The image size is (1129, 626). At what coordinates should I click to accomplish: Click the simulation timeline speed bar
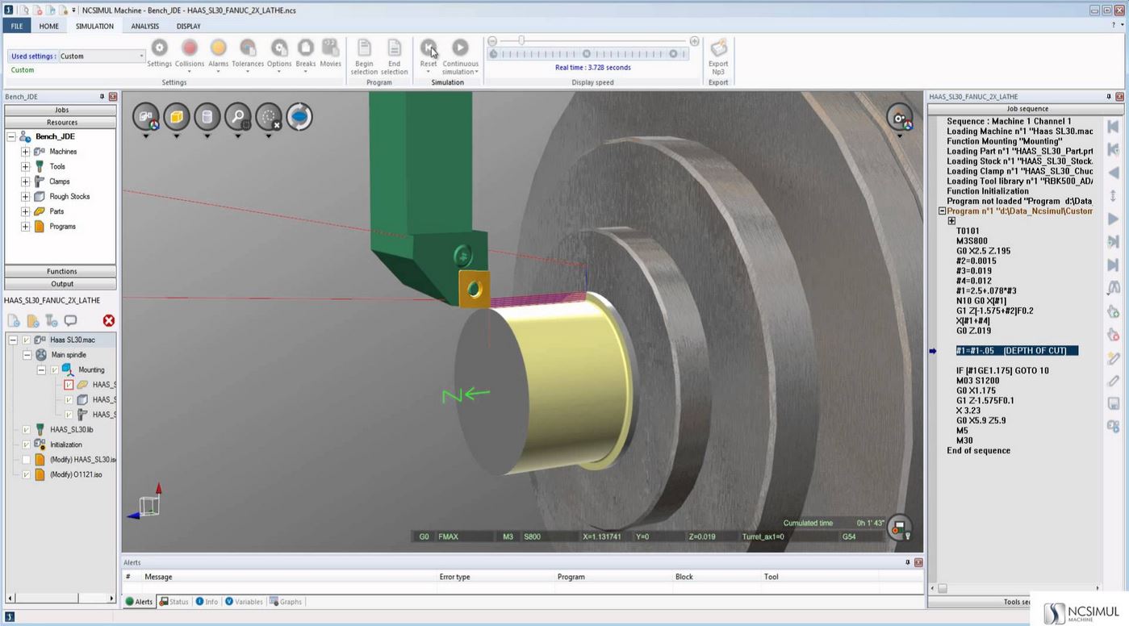[x=587, y=54]
